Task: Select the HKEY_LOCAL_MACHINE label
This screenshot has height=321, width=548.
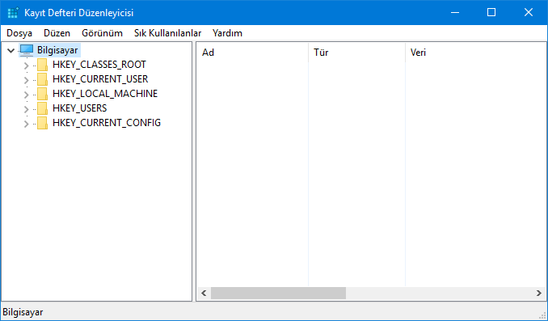Action: click(105, 94)
